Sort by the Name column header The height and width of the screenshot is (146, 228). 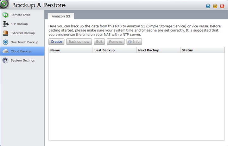click(71, 50)
